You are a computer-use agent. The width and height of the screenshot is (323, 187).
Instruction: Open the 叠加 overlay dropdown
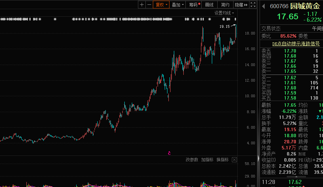tap(178, 5)
